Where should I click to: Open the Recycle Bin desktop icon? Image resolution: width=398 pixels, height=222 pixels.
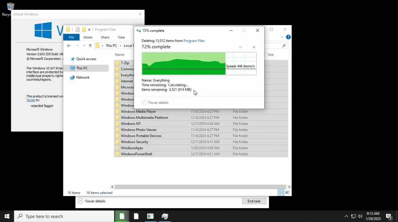click(x=10, y=7)
